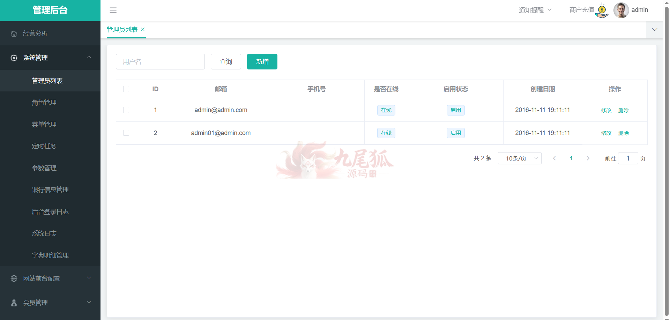Viewport: 670px width, 320px height.
Task: Click the gear icon beside 系统管理
Action: (14, 58)
